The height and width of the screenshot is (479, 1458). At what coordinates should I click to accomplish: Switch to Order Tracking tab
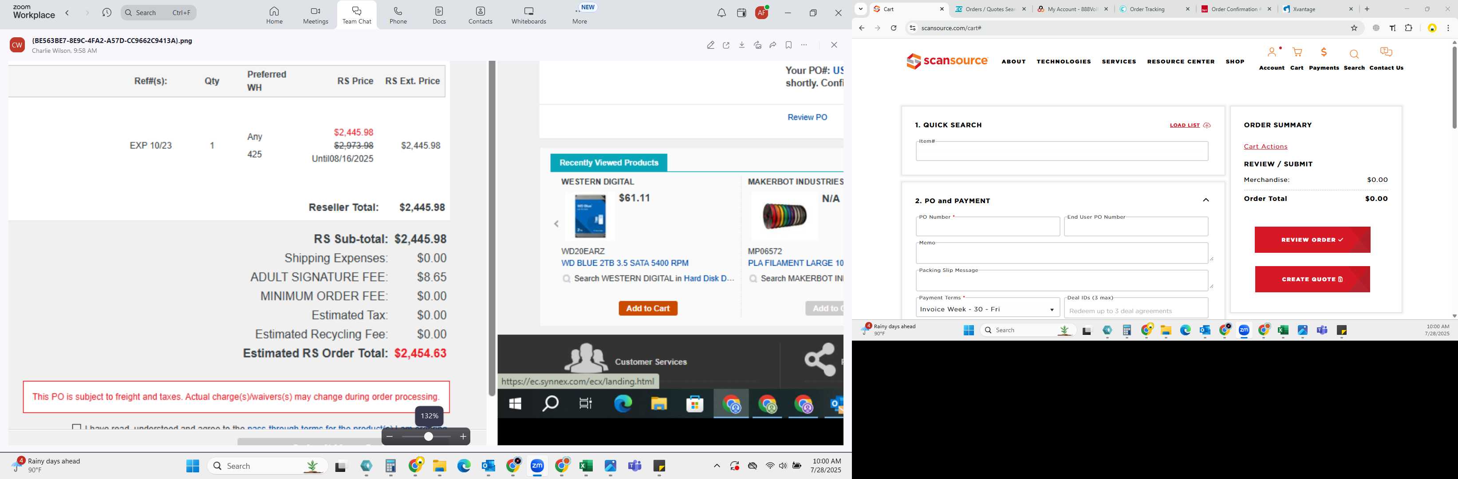click(x=1154, y=9)
